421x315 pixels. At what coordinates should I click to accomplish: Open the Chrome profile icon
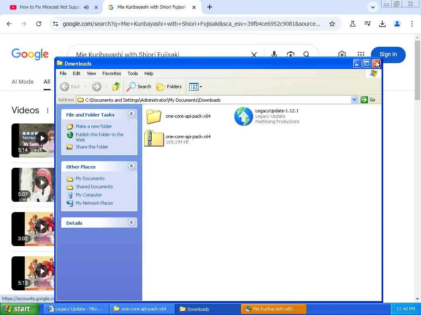(x=397, y=24)
